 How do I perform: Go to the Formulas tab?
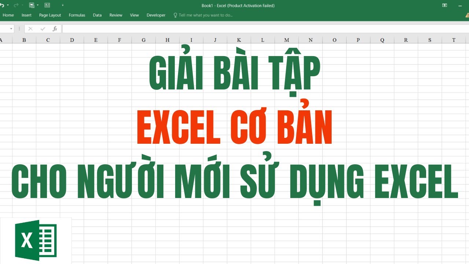tap(77, 15)
